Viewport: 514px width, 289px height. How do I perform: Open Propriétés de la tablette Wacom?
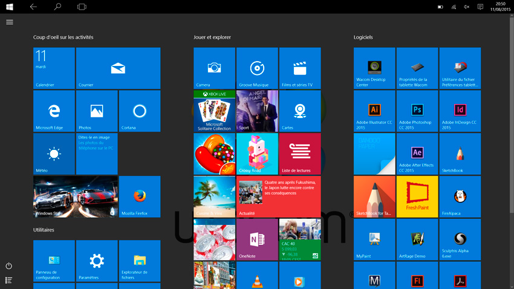417,68
